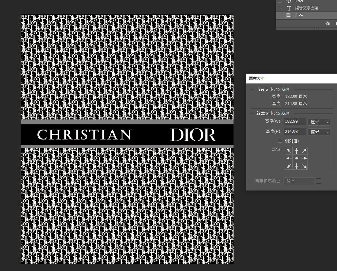Enable the 相对 relative checkbox
The height and width of the screenshot is (271, 337).
pos(280,141)
